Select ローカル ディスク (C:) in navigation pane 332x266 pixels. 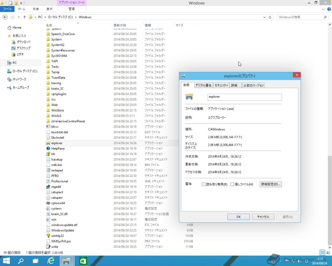[x=22, y=71]
